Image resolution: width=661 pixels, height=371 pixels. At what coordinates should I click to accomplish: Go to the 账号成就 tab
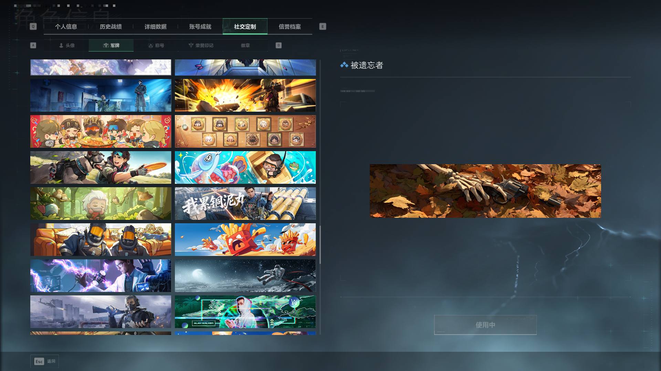pyautogui.click(x=200, y=27)
